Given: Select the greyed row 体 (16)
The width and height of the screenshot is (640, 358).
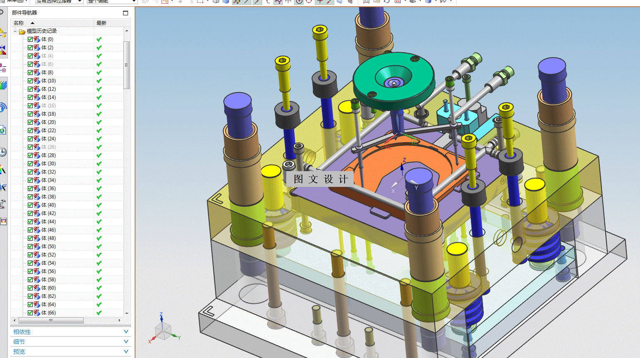Looking at the screenshot, I should tap(48, 106).
